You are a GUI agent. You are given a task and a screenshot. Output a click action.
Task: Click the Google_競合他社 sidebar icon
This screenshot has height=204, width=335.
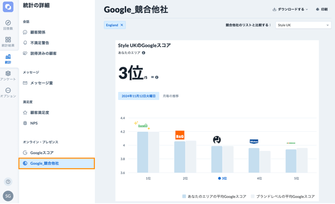coord(25,163)
